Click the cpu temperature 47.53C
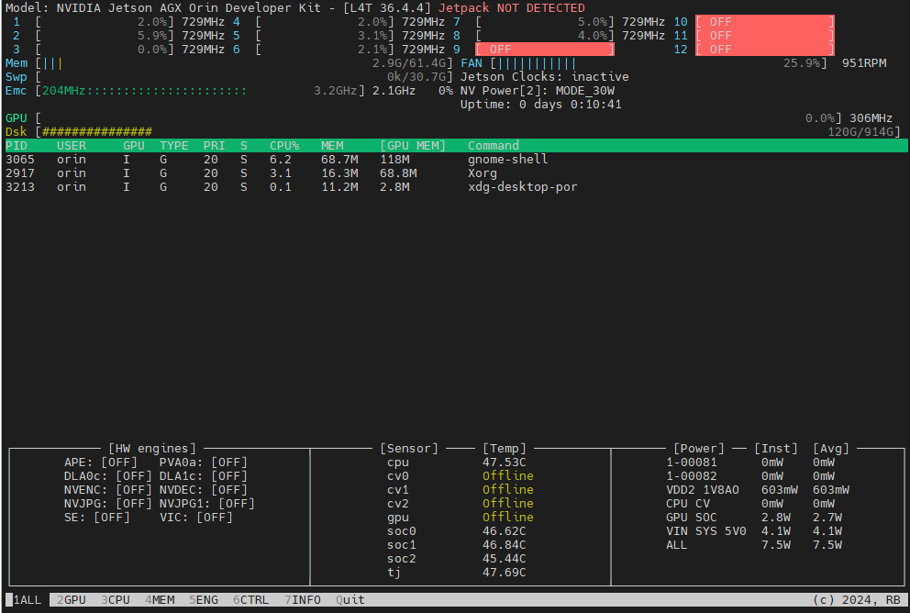This screenshot has width=910, height=613. (x=505, y=463)
